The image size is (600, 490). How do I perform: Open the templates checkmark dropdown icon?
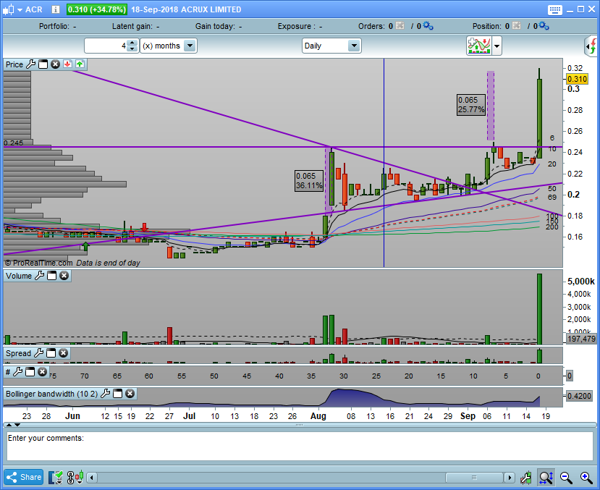pos(56,478)
